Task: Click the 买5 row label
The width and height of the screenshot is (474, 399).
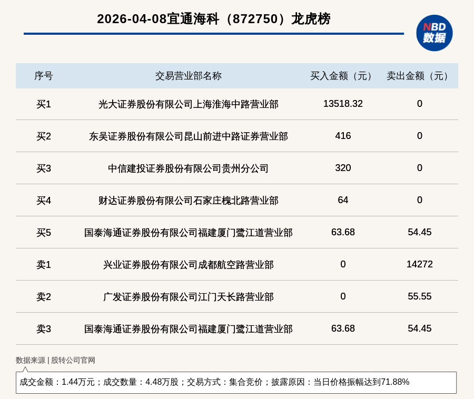Action: point(44,233)
